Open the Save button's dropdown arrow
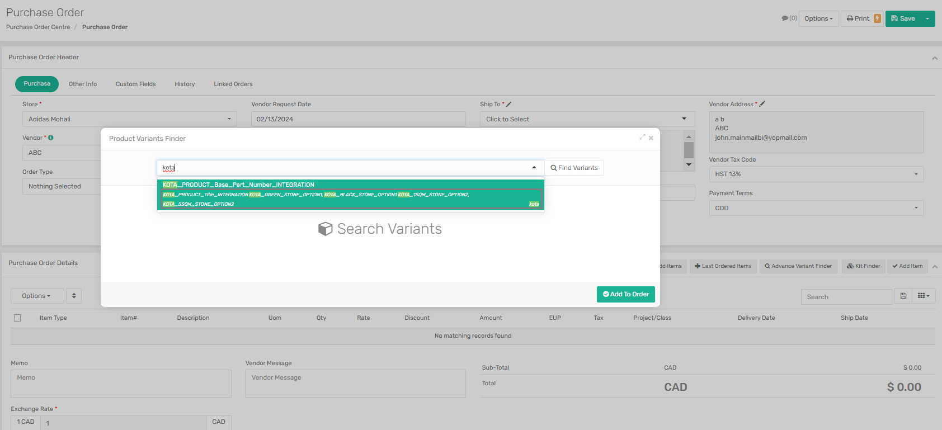The height and width of the screenshot is (430, 942). [927, 18]
